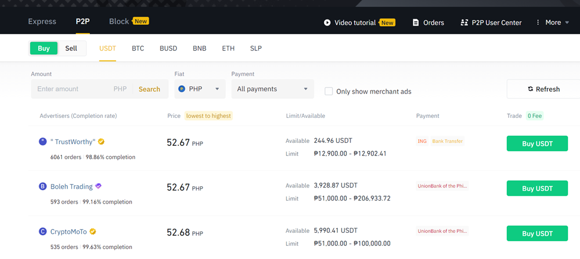Click the ING payment tag
This screenshot has width=580, height=259.
[x=422, y=141]
